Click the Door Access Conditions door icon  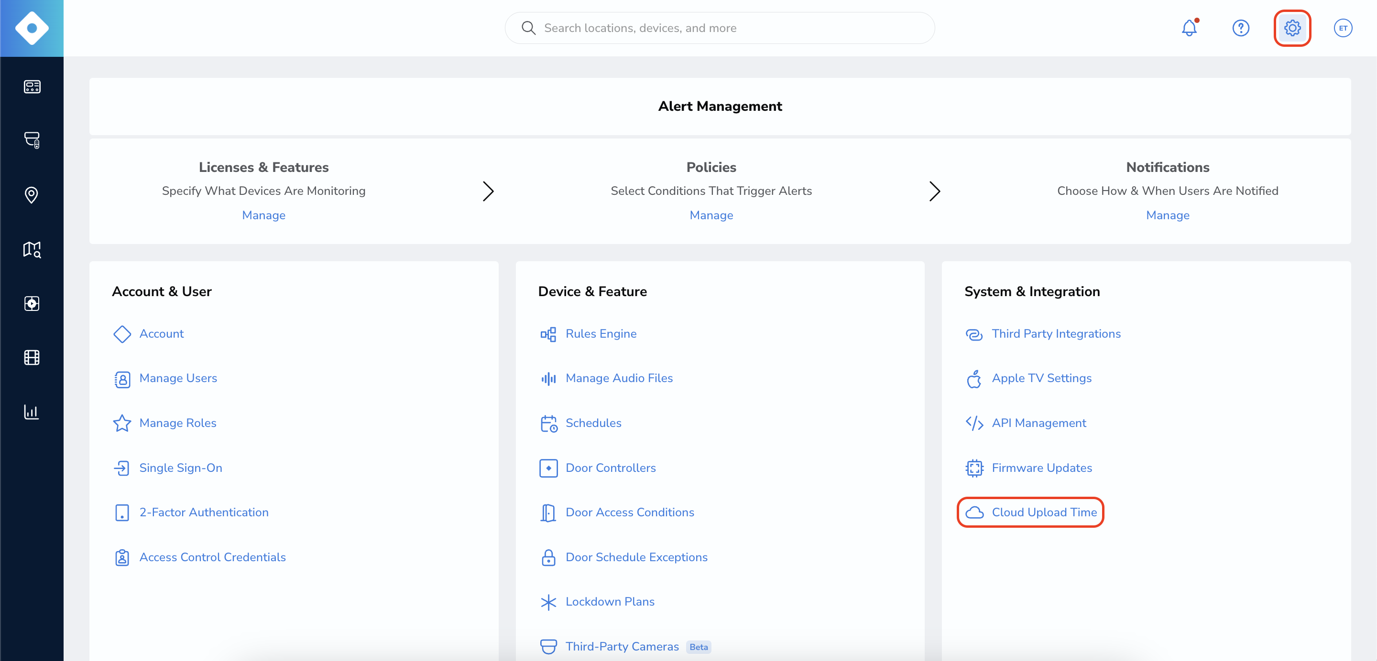pyautogui.click(x=548, y=512)
